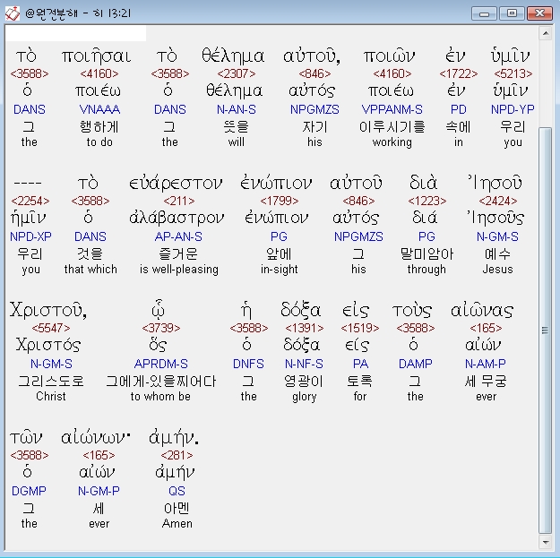Click the English gloss "Amen"
Viewport: 560px width, 558px height.
177,523
